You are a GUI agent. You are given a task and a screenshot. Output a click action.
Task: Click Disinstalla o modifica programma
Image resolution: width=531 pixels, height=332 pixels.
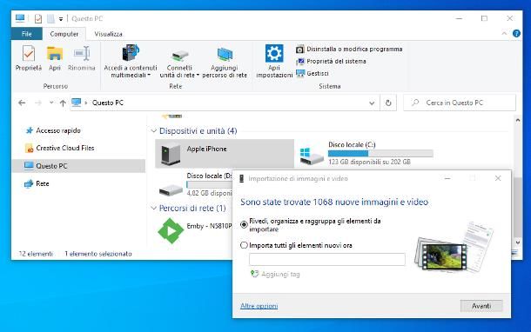(x=349, y=49)
